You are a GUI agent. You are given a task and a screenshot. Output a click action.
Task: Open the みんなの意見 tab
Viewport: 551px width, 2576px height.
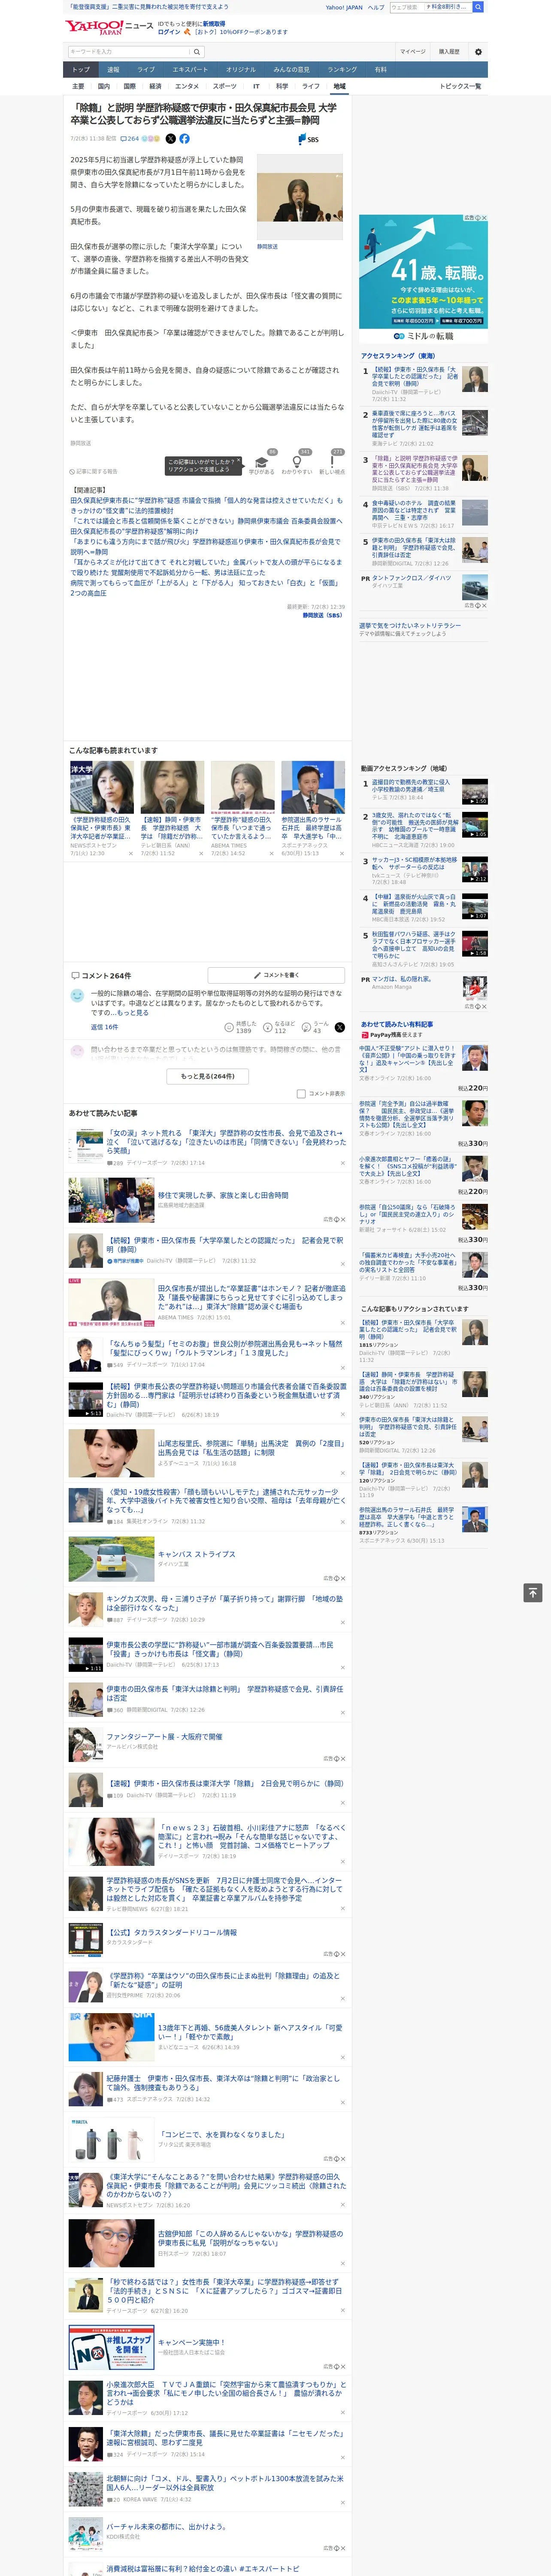pyautogui.click(x=291, y=70)
